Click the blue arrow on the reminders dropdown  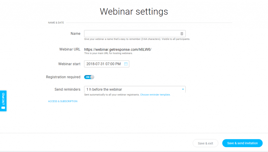(183, 89)
